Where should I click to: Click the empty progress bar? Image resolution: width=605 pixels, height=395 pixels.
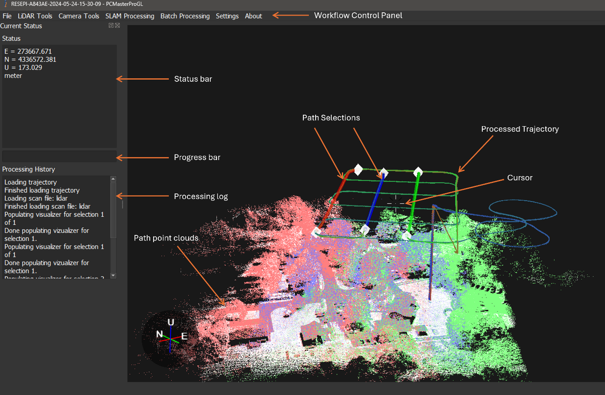pos(59,156)
